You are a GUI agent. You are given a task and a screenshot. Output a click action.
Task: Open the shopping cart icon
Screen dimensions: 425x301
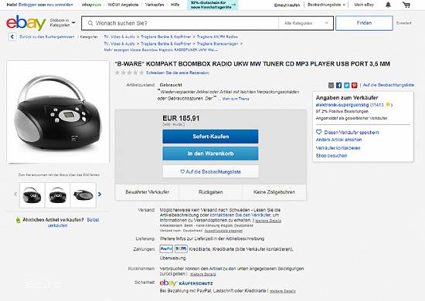(x=406, y=5)
